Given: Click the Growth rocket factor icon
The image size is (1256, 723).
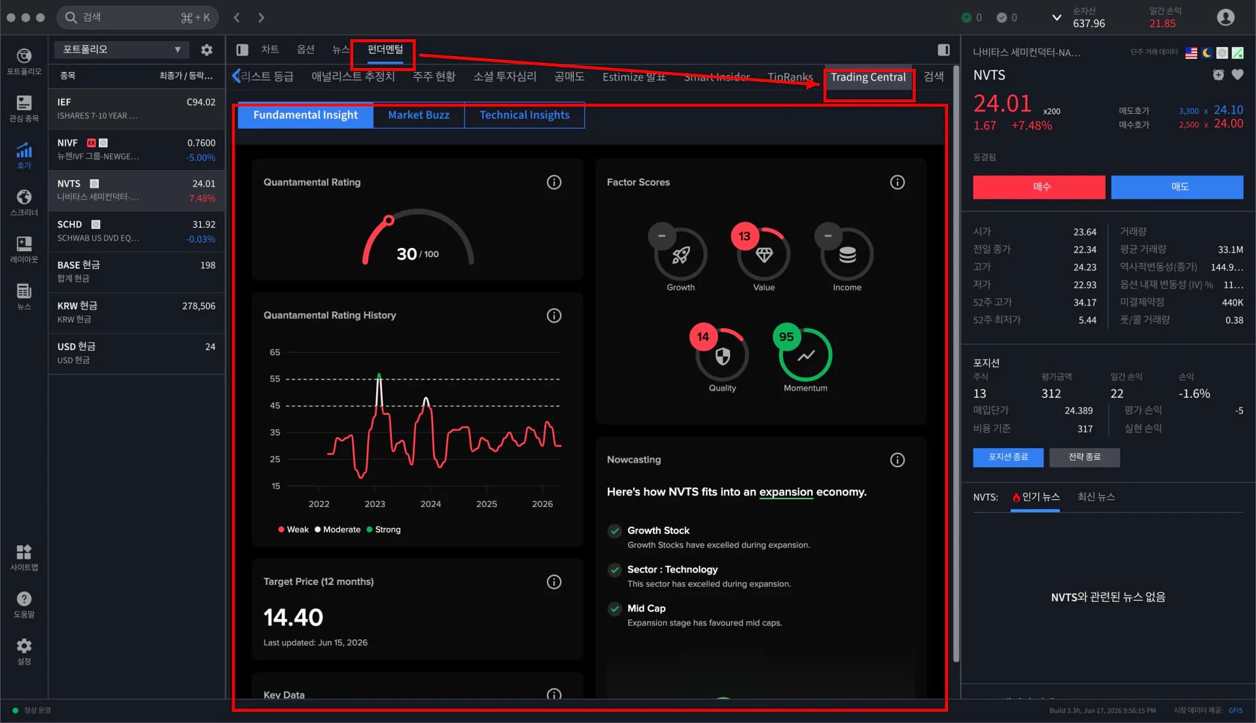Looking at the screenshot, I should pyautogui.click(x=680, y=255).
